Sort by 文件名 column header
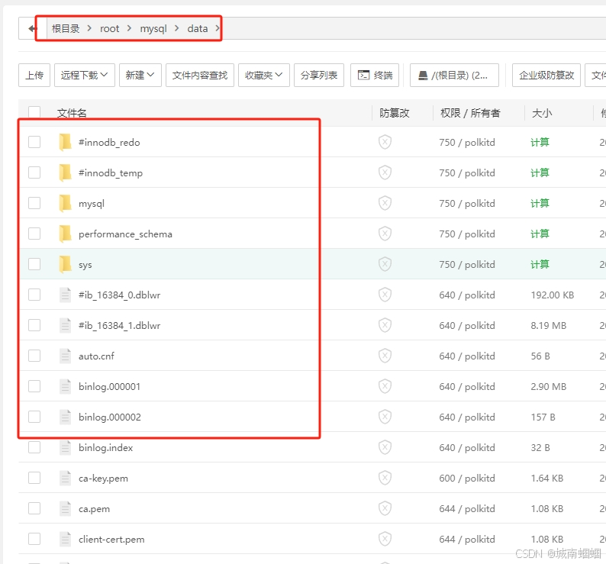The image size is (606, 564). [72, 113]
